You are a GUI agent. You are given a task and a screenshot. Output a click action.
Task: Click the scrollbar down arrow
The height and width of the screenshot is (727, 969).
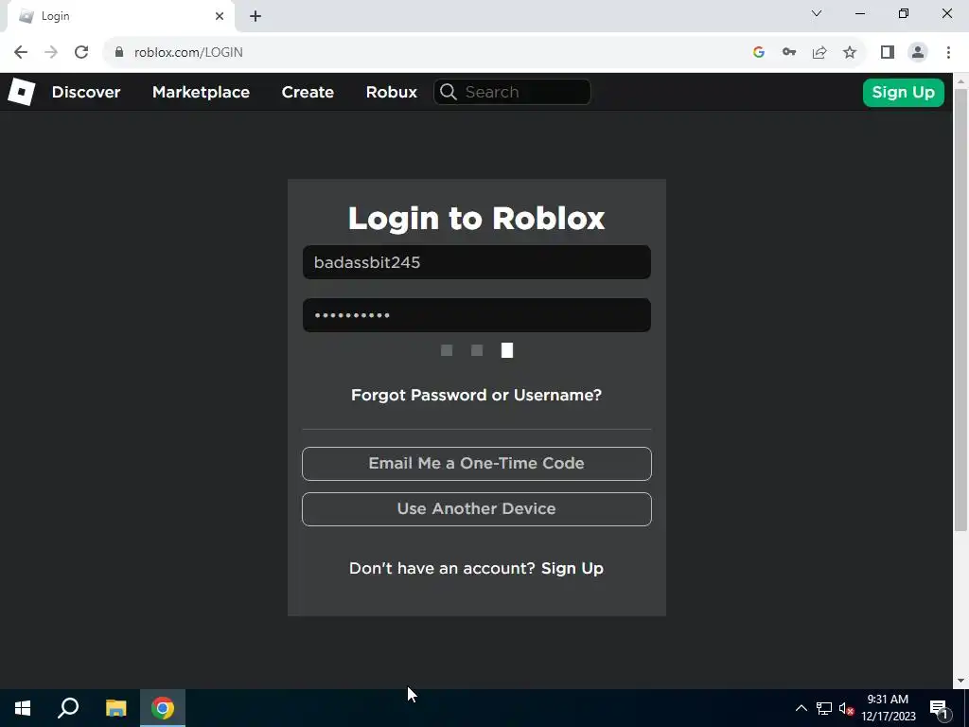click(x=961, y=682)
